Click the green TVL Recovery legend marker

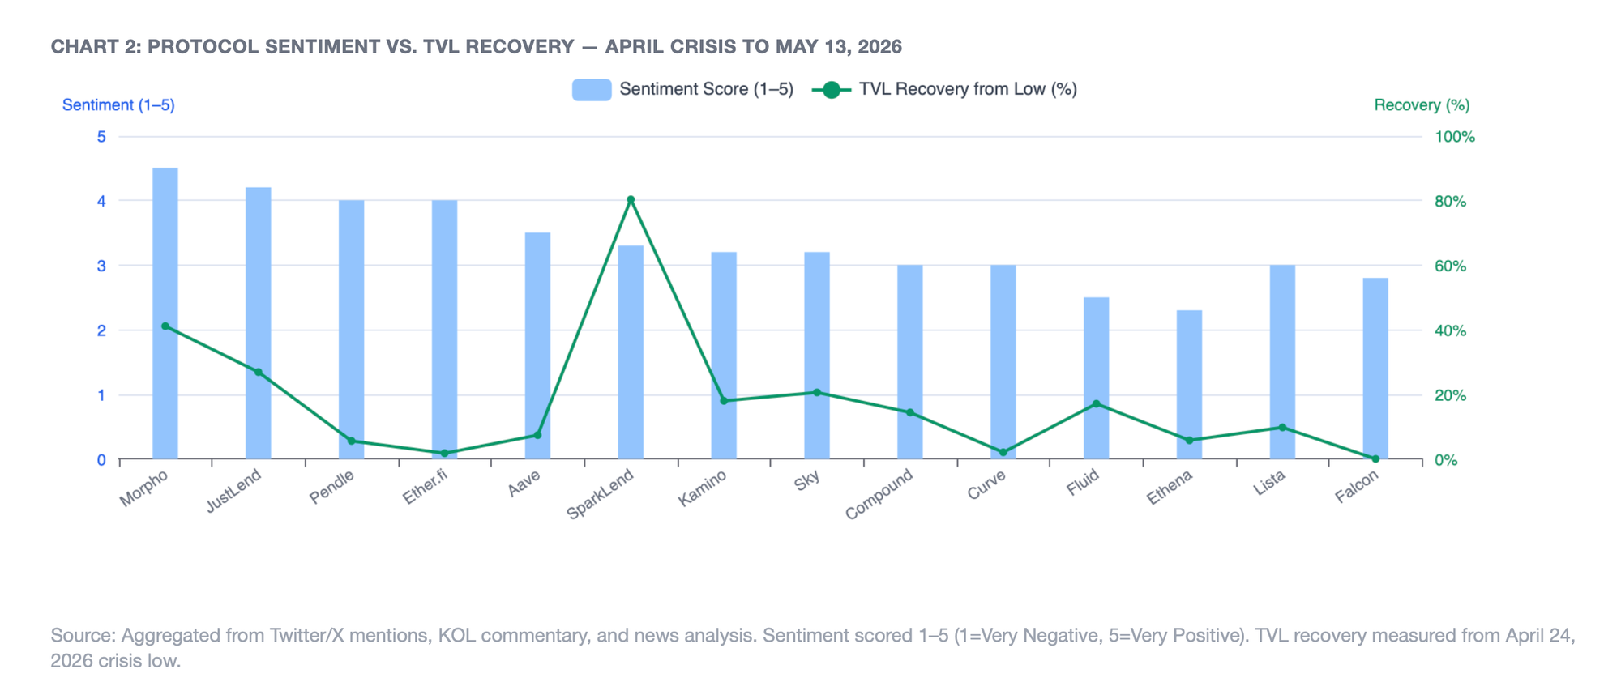(x=832, y=90)
